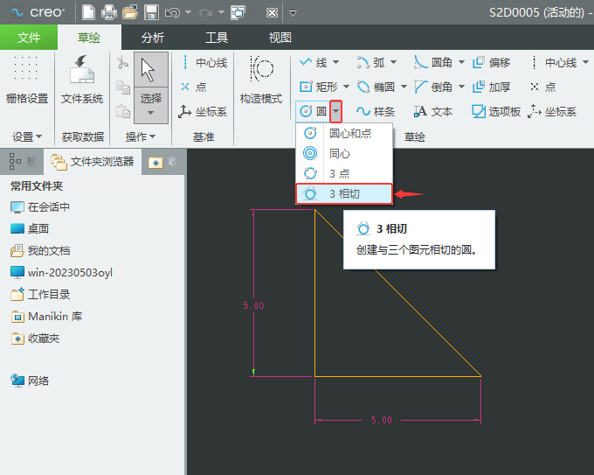
Task: Switch to the 分析 ribbon tab
Action: pos(153,38)
